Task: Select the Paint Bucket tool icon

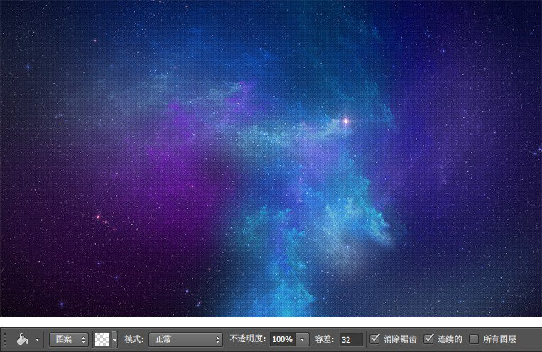Action: (x=23, y=339)
